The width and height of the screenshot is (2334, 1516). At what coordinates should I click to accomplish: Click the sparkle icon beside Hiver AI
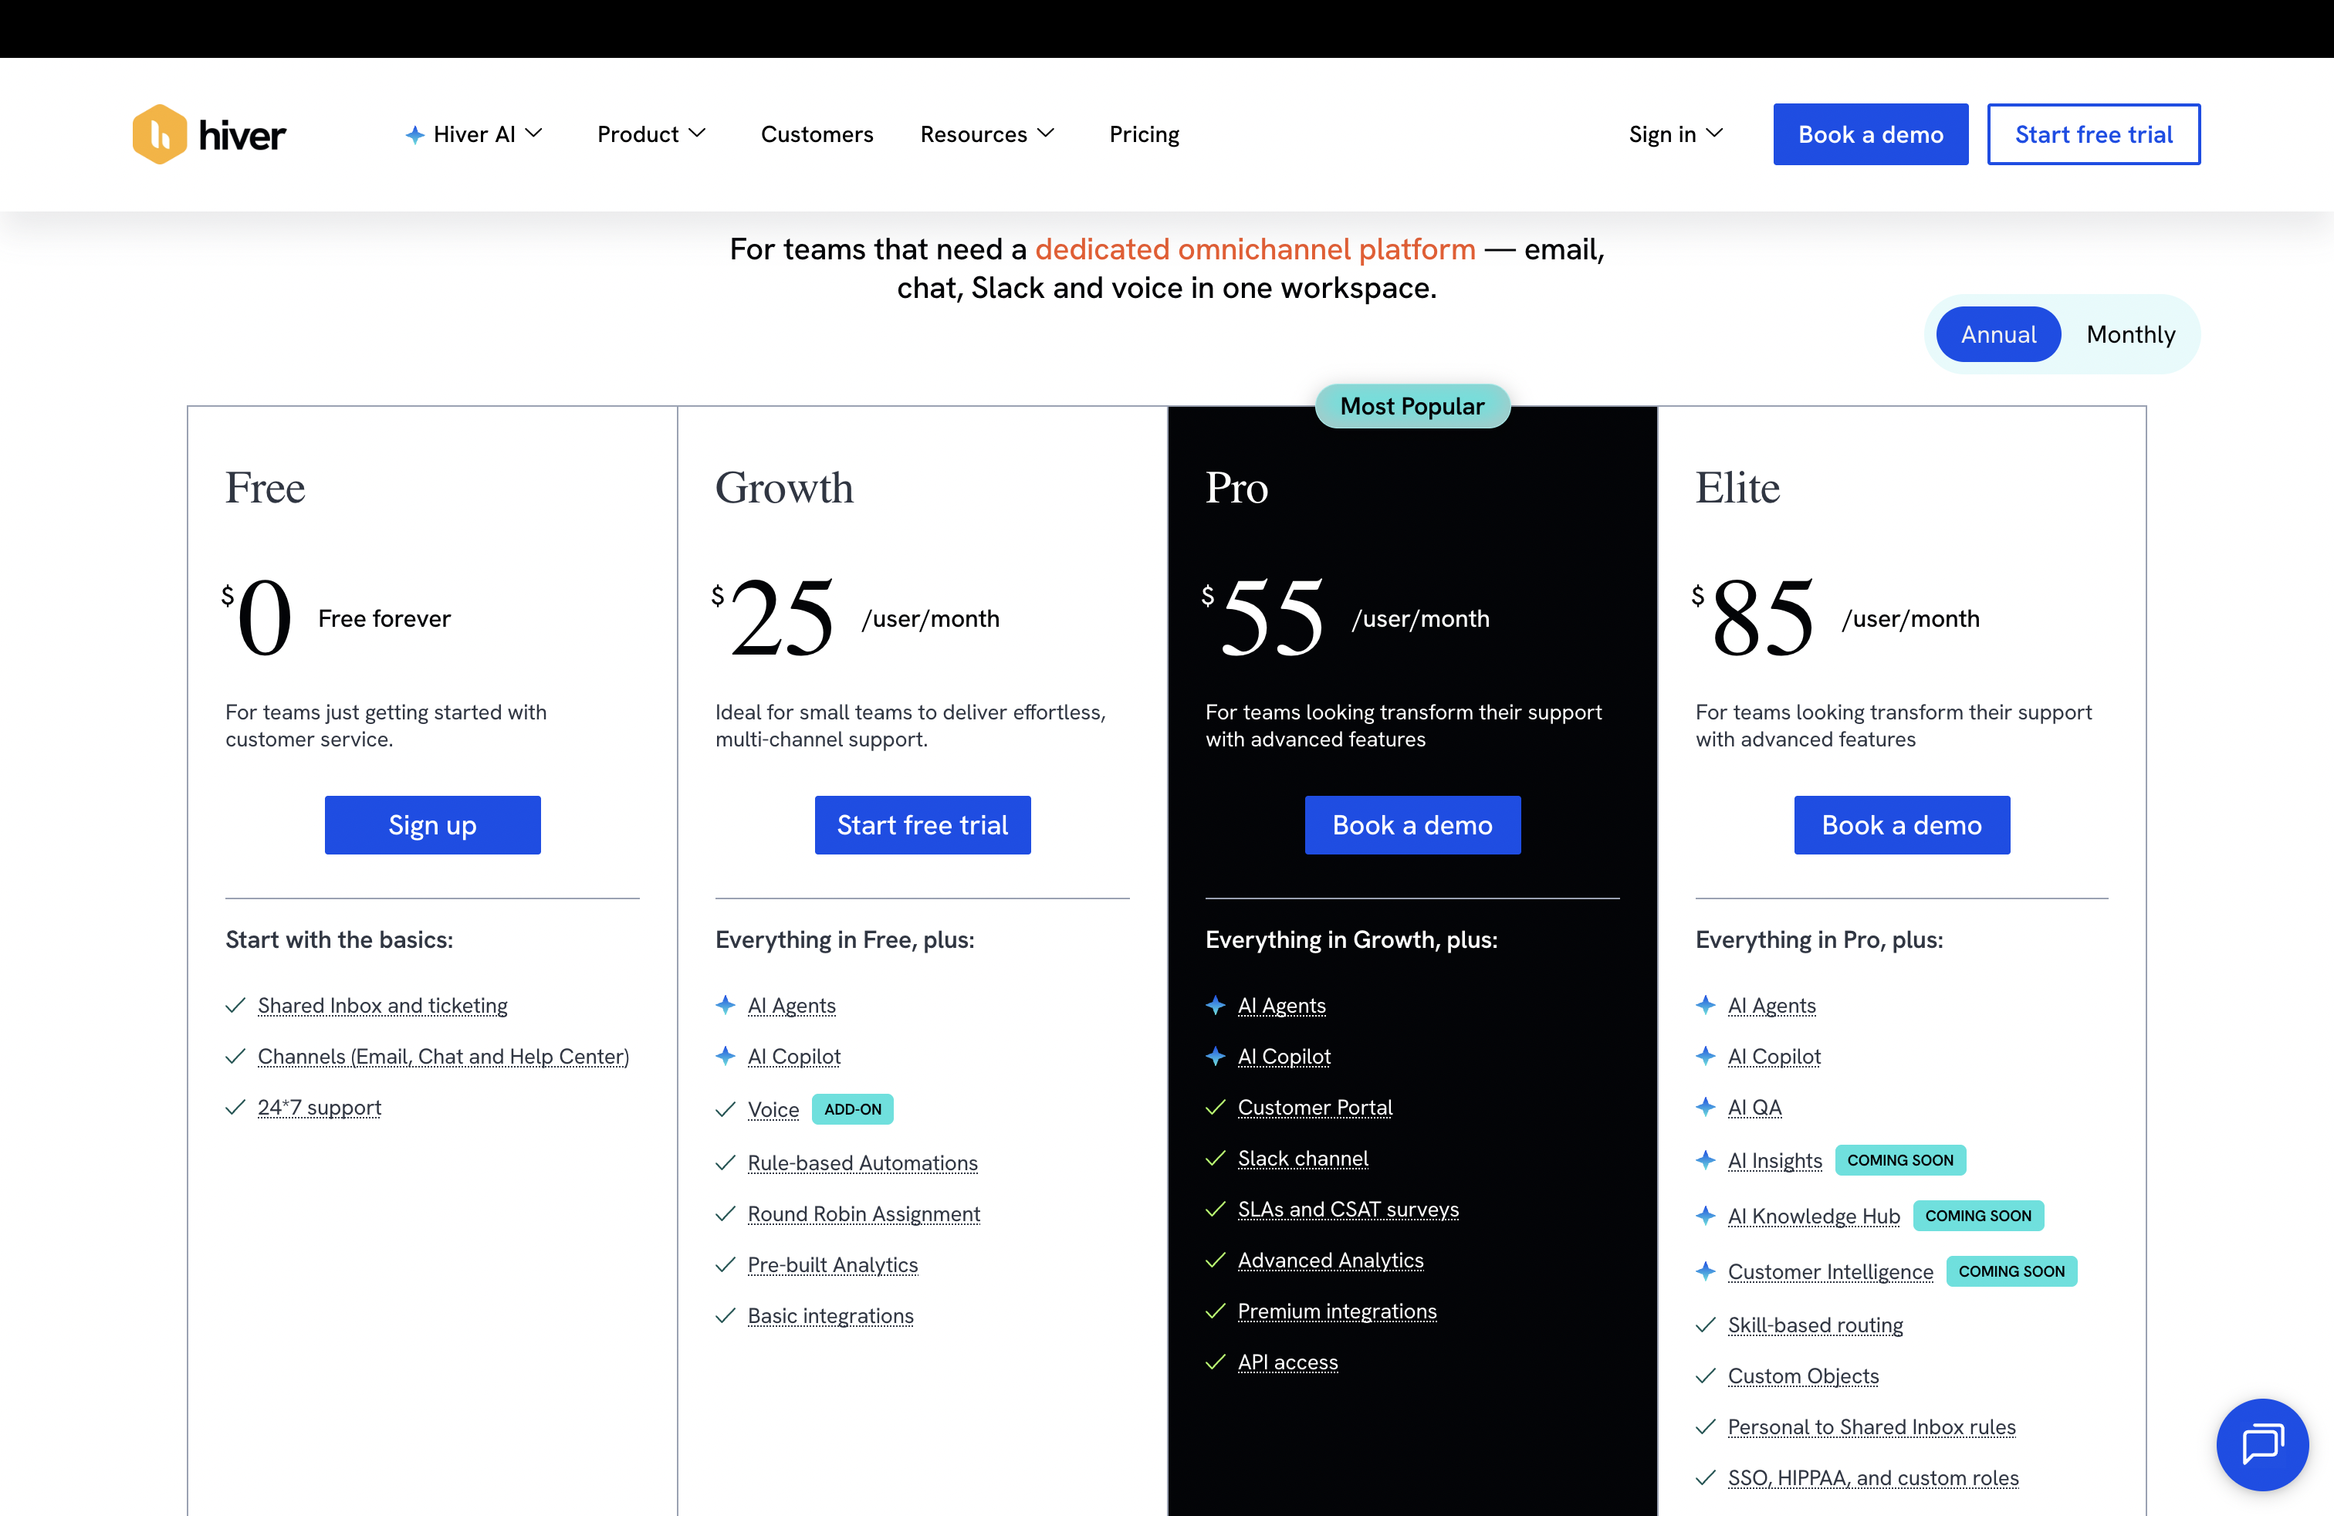tap(414, 134)
